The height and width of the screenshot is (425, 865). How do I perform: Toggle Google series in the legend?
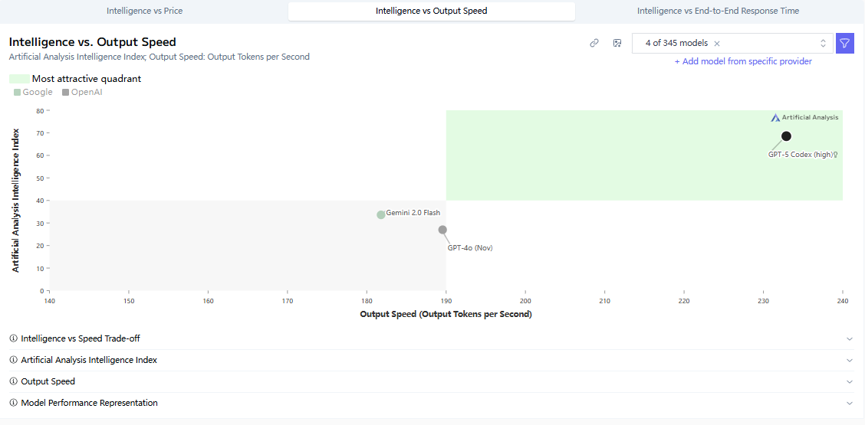pos(33,92)
